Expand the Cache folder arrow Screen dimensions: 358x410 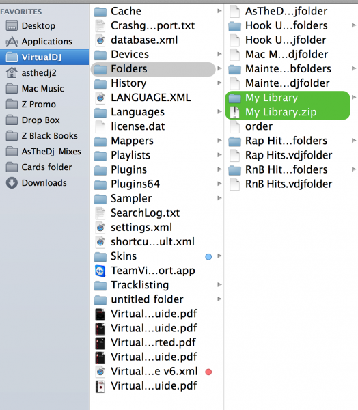219,11
